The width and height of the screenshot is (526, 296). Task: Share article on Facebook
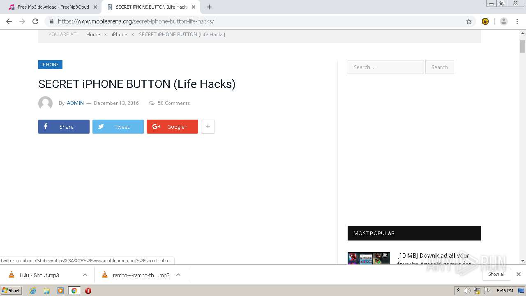tap(64, 127)
